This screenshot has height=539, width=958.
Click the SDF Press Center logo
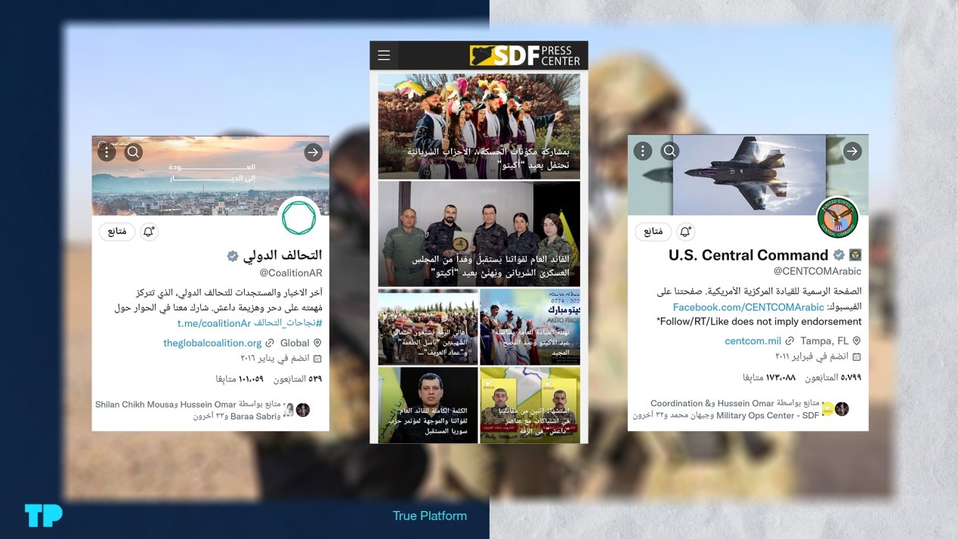point(525,56)
